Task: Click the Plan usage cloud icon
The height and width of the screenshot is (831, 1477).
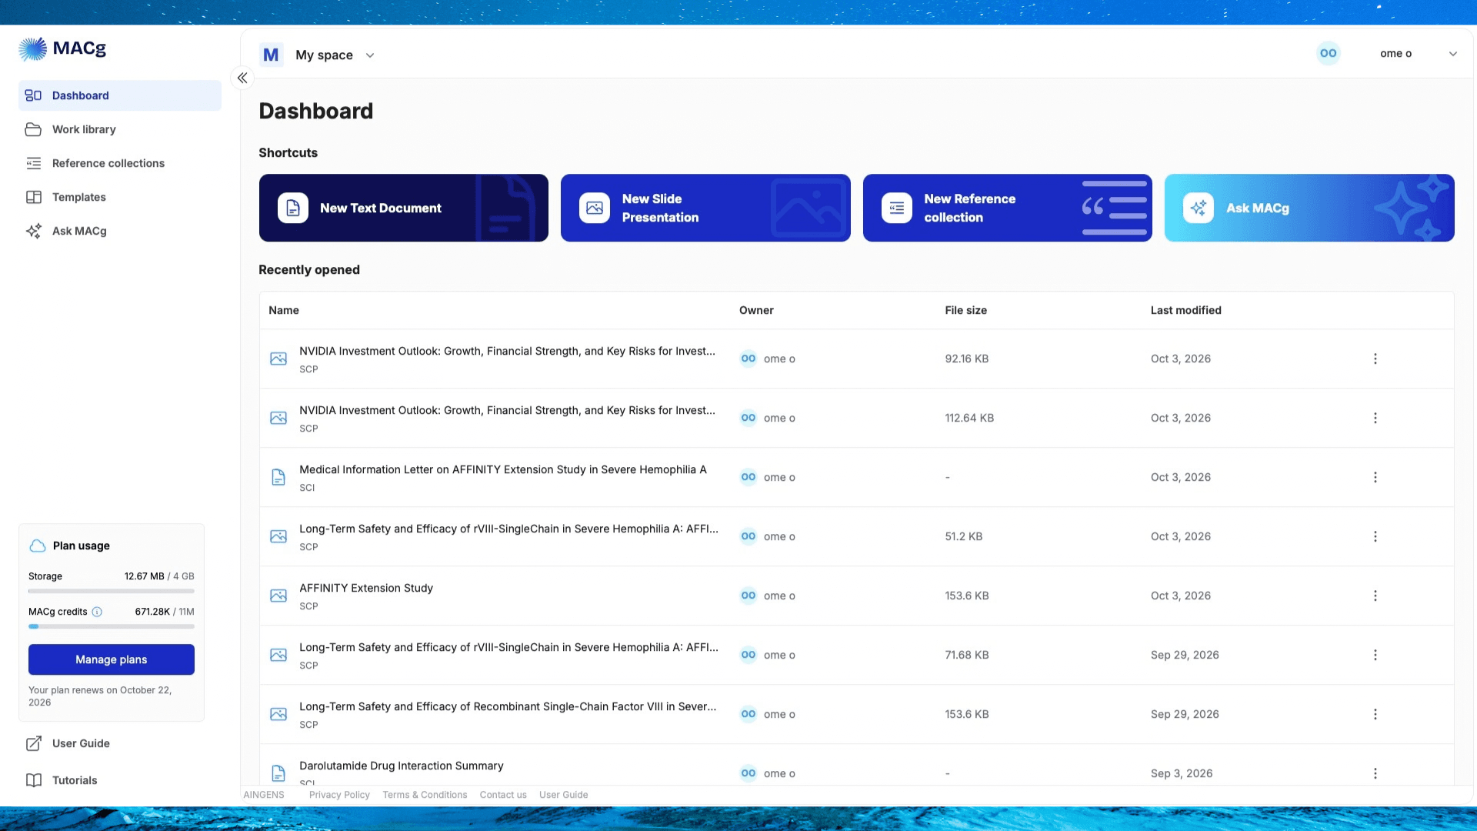Action: (38, 546)
